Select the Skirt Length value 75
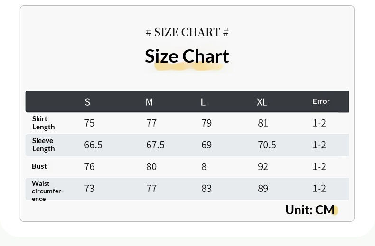The image size is (375, 246). click(x=89, y=123)
